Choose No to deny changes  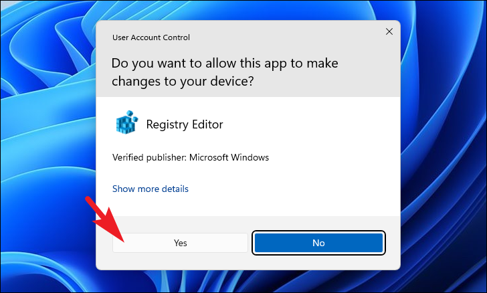coord(318,243)
